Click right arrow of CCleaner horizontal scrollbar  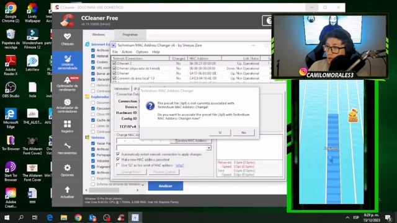(138, 190)
